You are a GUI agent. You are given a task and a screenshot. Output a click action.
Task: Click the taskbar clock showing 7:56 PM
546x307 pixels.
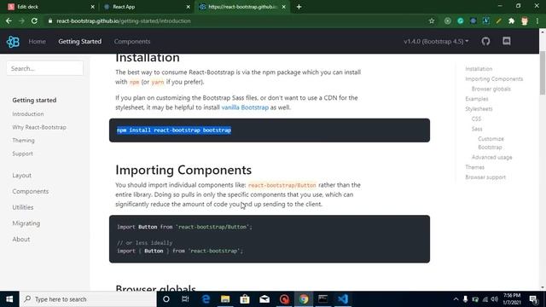point(512,299)
